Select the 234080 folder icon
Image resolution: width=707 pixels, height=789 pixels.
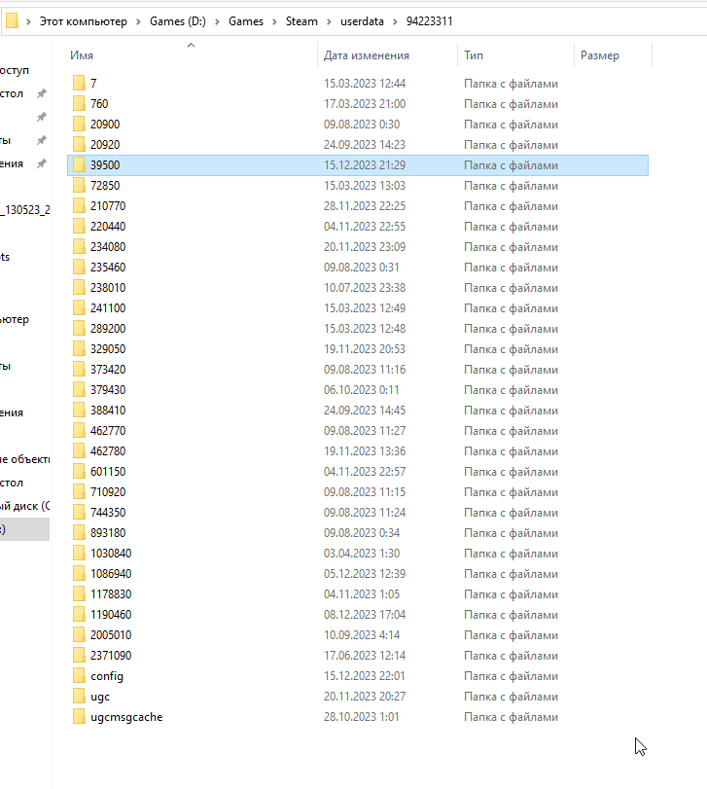tap(79, 246)
